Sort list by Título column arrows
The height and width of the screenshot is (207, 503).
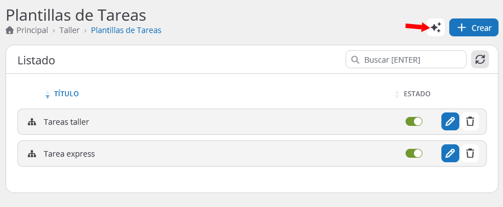48,94
